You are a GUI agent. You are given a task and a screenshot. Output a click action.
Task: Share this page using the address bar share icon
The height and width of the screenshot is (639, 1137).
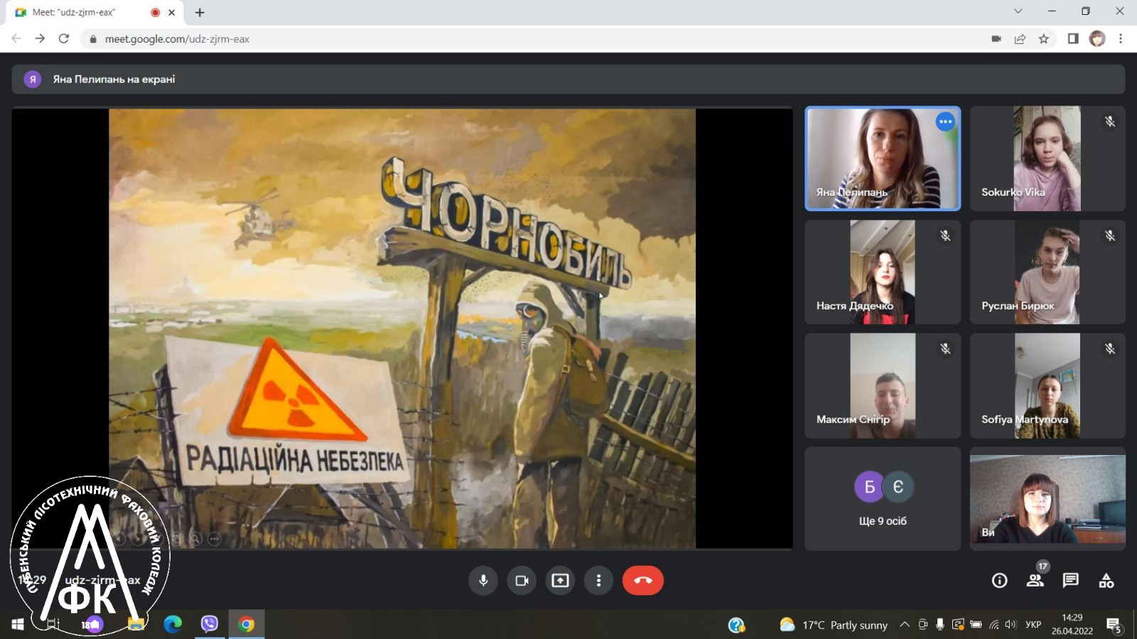[x=1020, y=39]
